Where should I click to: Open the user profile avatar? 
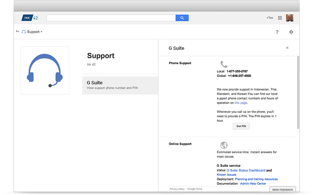click(x=290, y=18)
